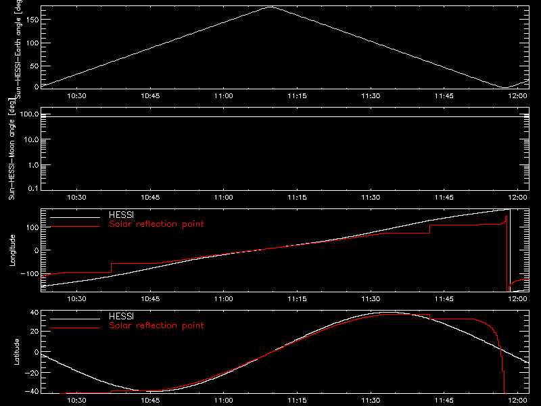Click the 40 value on Latitude axis
This screenshot has height=406, width=541.
[34, 313]
